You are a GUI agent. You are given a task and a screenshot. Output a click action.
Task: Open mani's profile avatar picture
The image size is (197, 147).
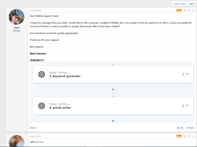coord(17,17)
